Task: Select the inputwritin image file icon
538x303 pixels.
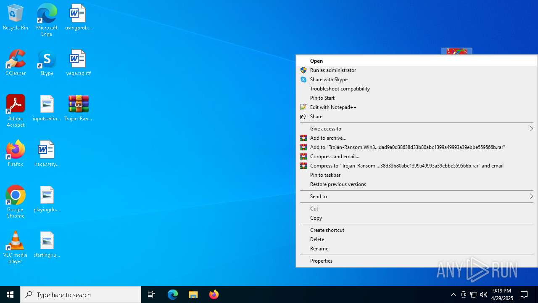Action: pos(47,109)
